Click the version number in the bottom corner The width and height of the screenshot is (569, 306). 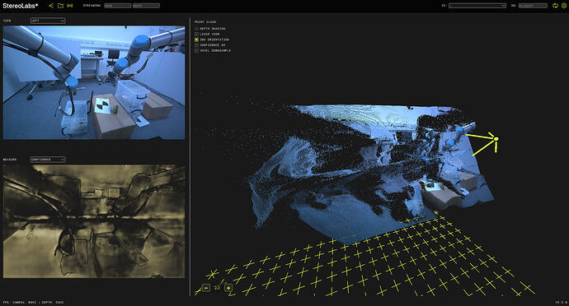point(561,302)
